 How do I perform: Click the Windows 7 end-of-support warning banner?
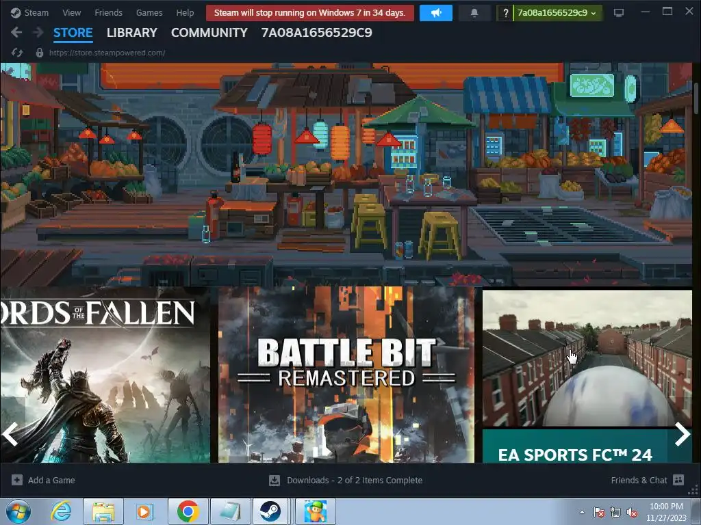(x=309, y=12)
